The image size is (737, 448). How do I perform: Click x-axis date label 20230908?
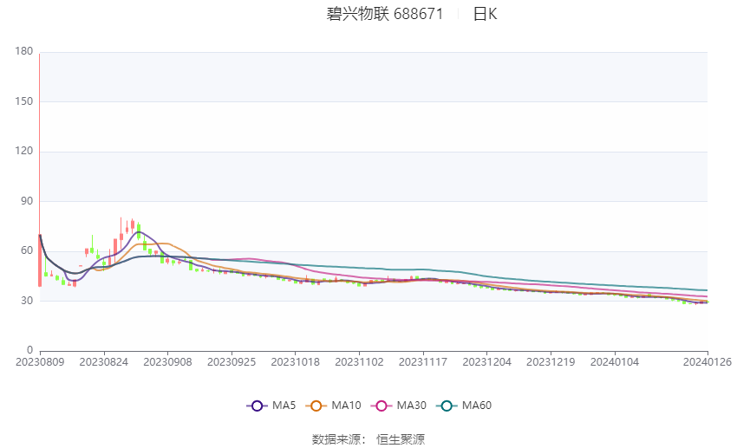(168, 362)
